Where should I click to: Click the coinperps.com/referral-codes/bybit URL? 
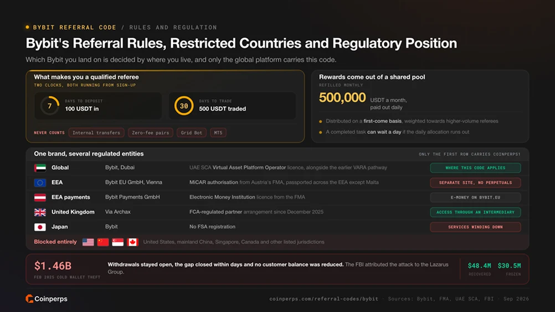click(324, 299)
